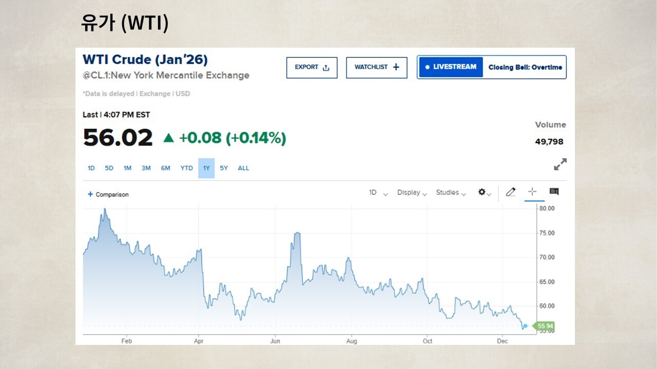Click the green up-triangle price indicator
This screenshot has height=369, width=657.
pyautogui.click(x=168, y=138)
